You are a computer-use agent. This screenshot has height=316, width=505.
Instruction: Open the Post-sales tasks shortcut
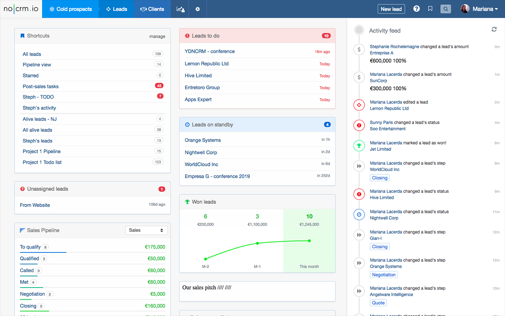[41, 86]
